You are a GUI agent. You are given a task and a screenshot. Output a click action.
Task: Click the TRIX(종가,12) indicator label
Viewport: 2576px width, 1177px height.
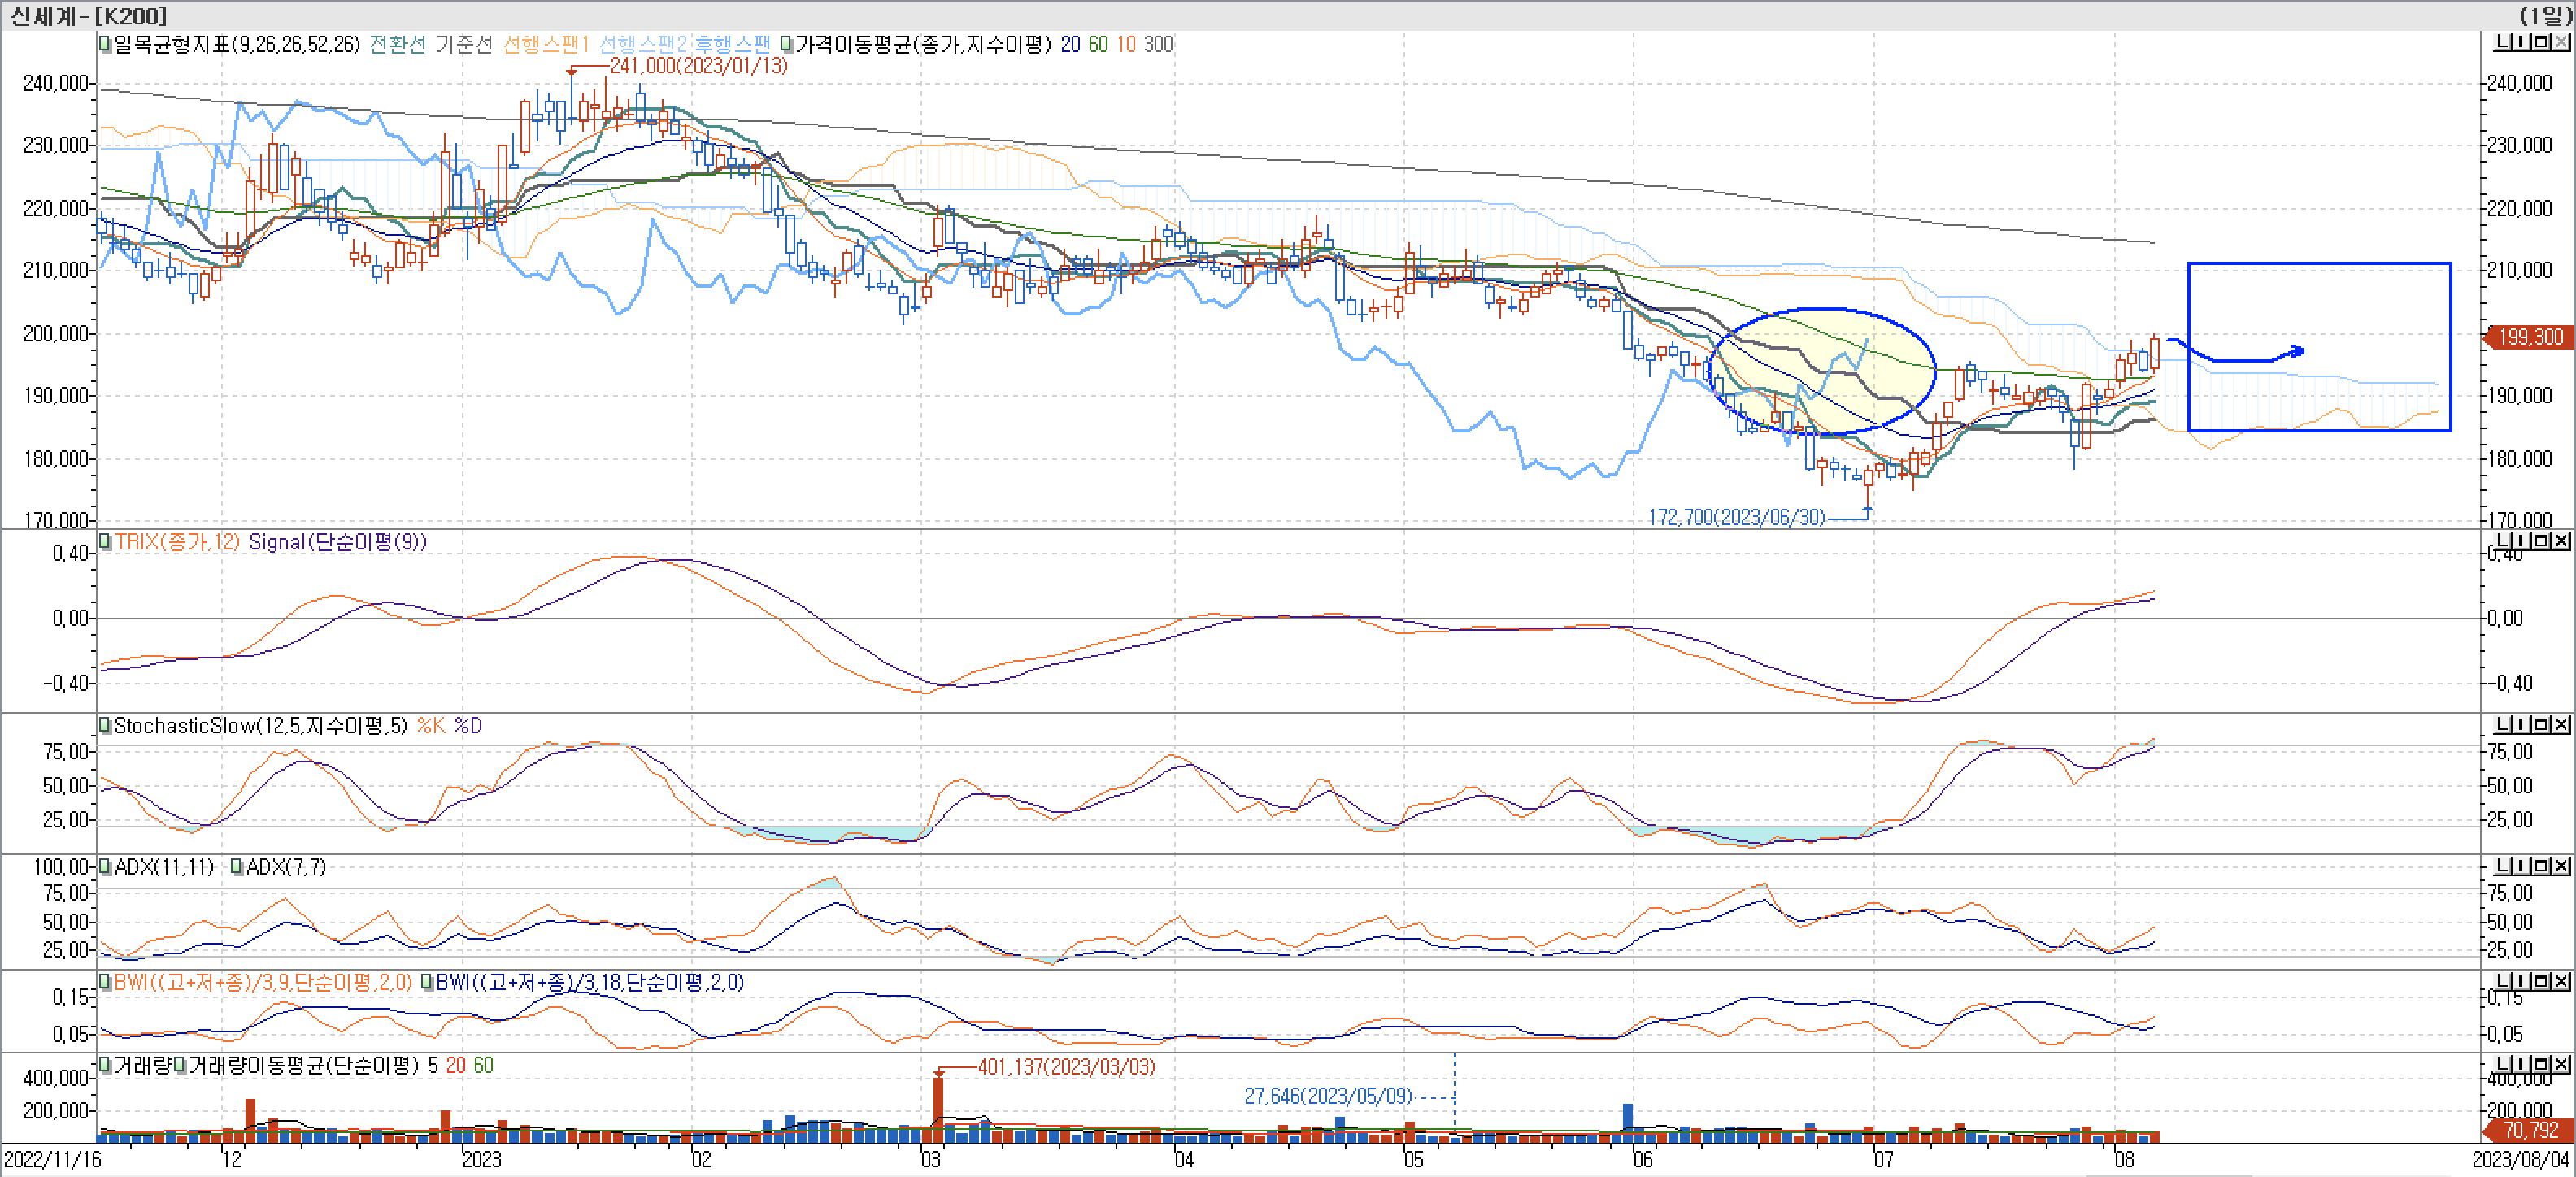point(177,542)
